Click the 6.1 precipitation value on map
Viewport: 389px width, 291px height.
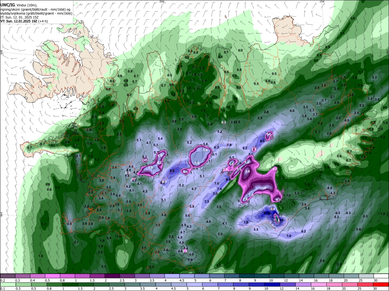(x=214, y=154)
